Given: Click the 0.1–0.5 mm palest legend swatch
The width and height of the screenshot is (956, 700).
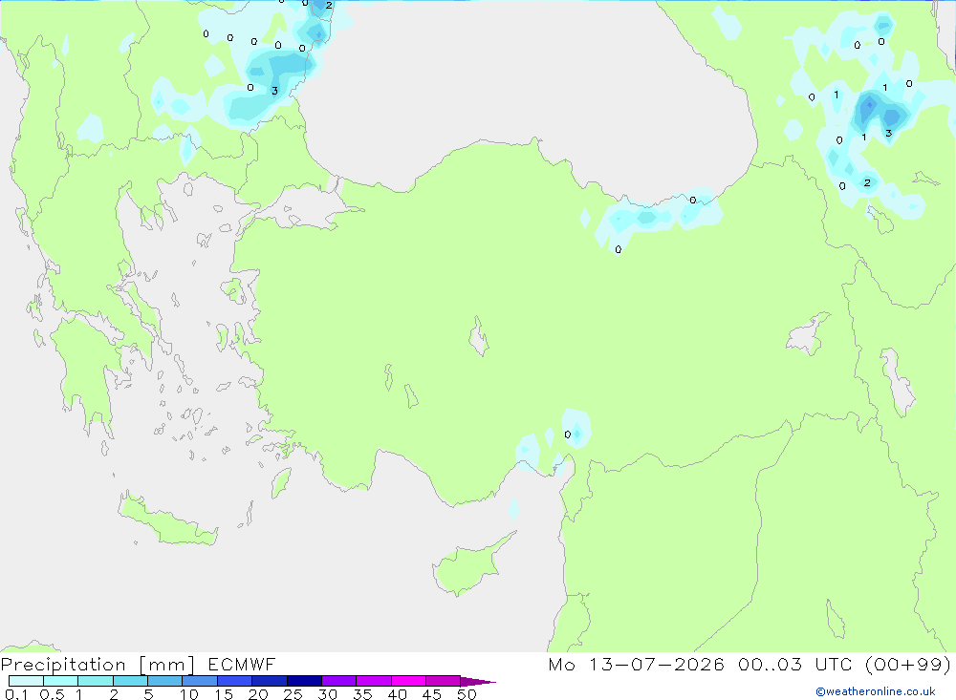Looking at the screenshot, I should point(26,681).
